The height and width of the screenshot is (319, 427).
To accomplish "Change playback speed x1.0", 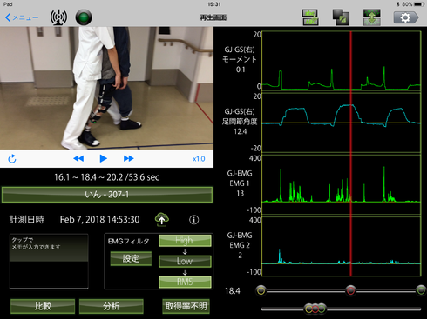I will (x=199, y=159).
